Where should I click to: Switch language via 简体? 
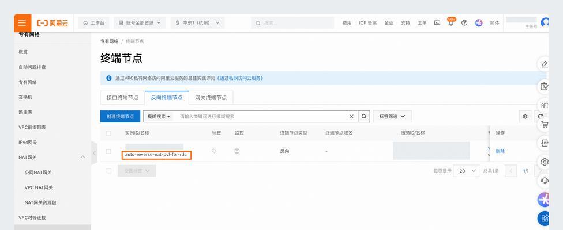(x=494, y=22)
